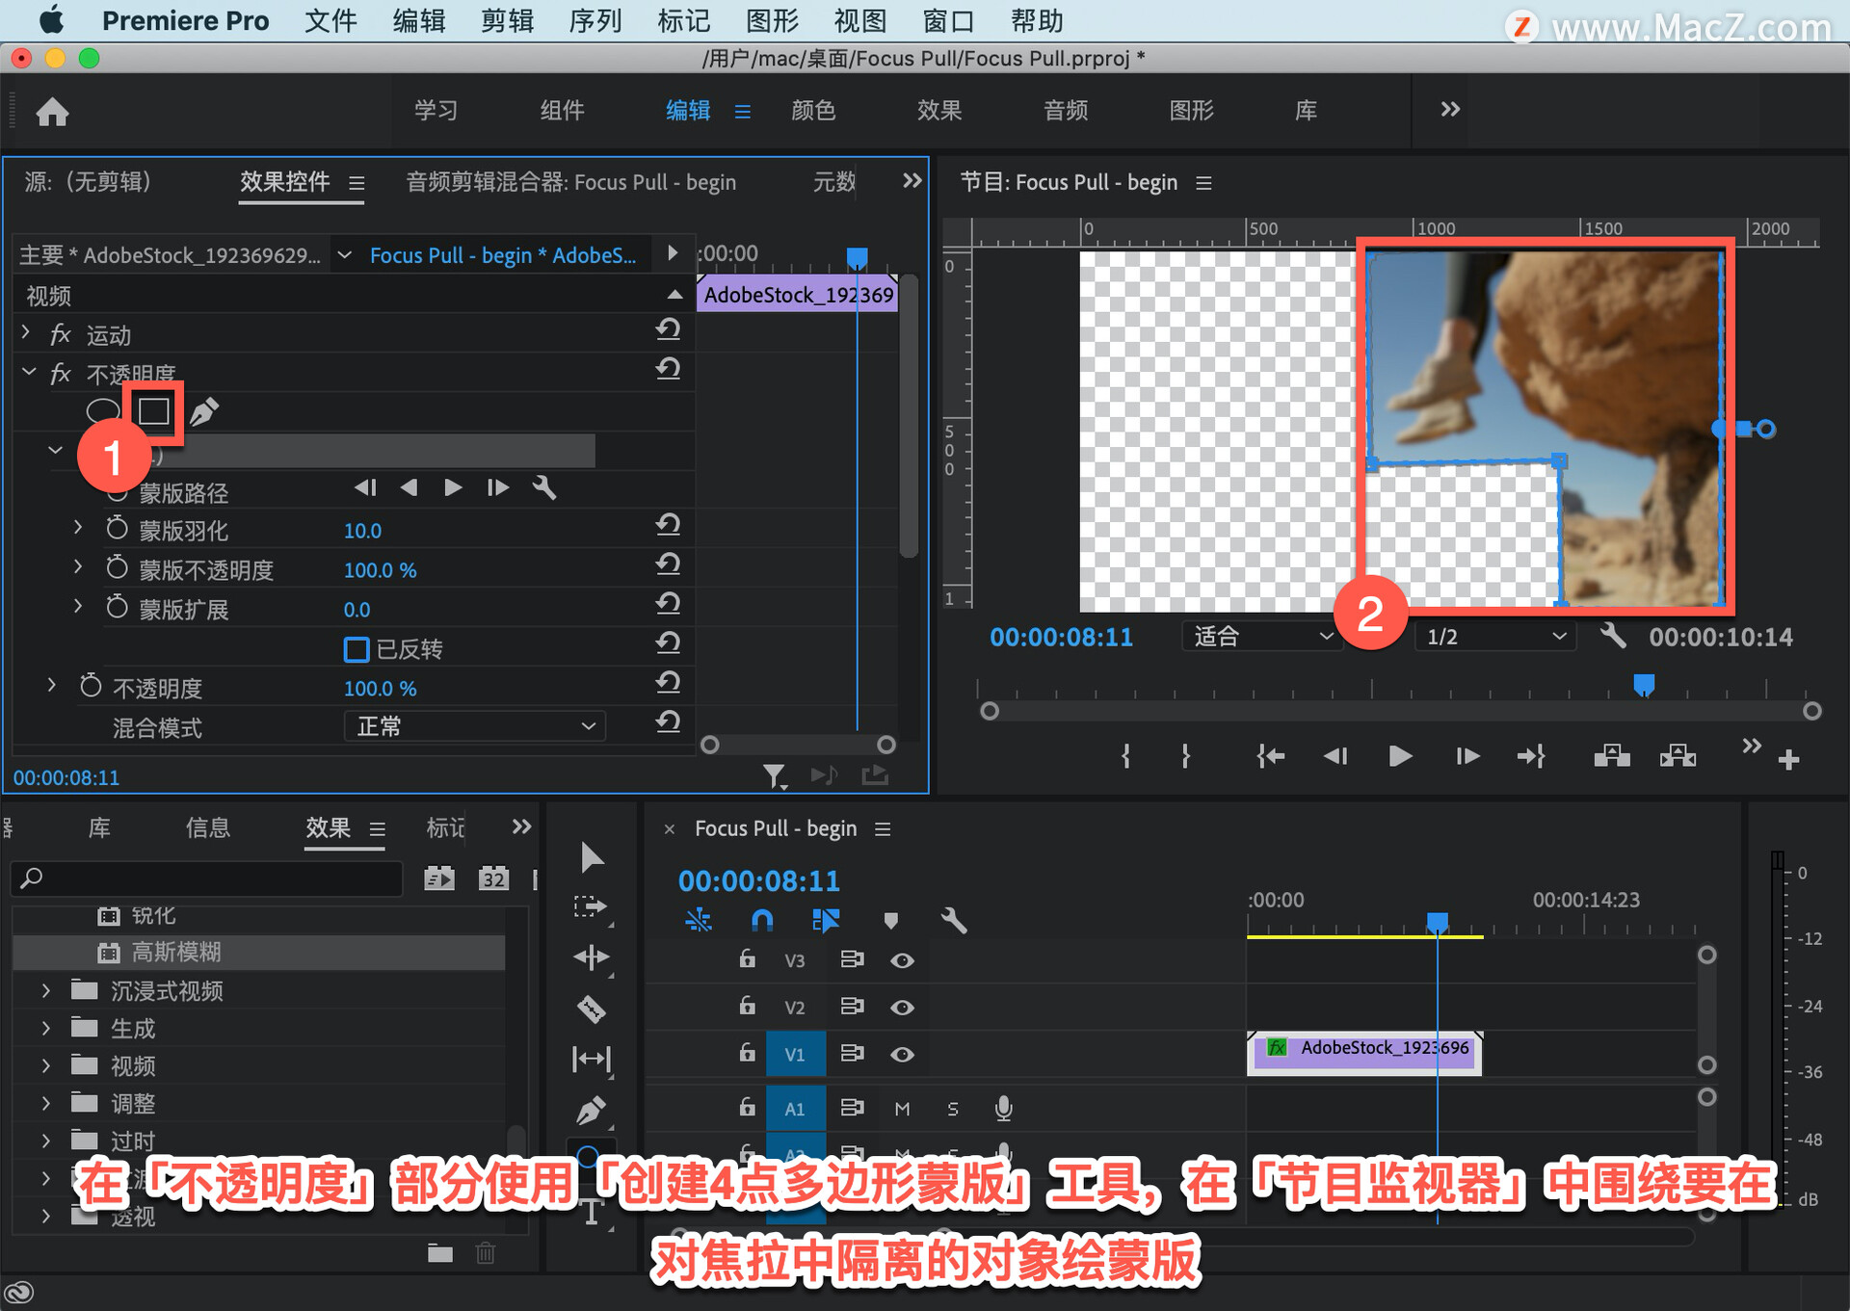1850x1311 pixels.
Task: Select the 4-point polygon mask tool
Action: [x=154, y=411]
